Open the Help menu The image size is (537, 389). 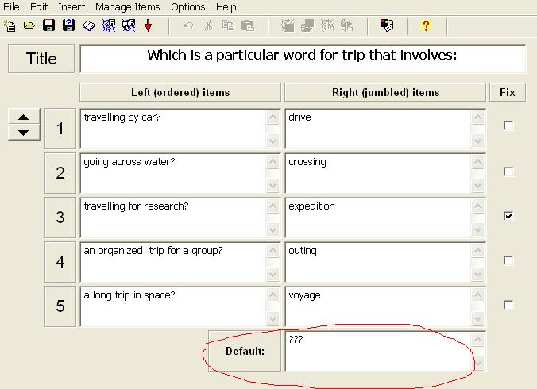click(226, 7)
